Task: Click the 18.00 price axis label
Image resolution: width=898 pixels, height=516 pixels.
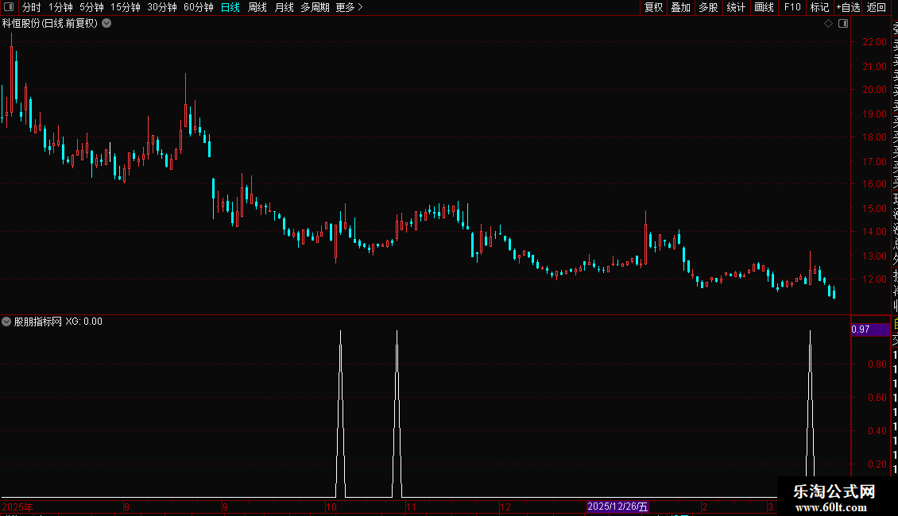Action: 874,137
